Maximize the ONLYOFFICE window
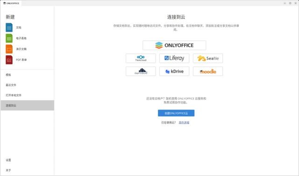 pos(290,3)
